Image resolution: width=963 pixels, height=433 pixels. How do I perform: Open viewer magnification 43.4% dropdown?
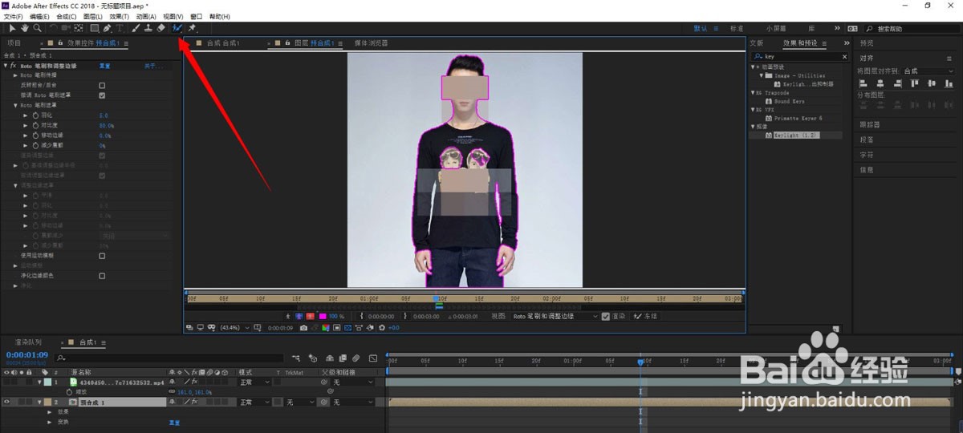pyautogui.click(x=234, y=327)
